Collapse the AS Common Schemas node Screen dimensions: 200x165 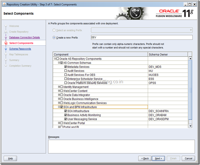(59, 63)
